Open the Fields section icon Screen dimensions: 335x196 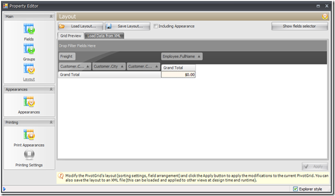point(29,29)
